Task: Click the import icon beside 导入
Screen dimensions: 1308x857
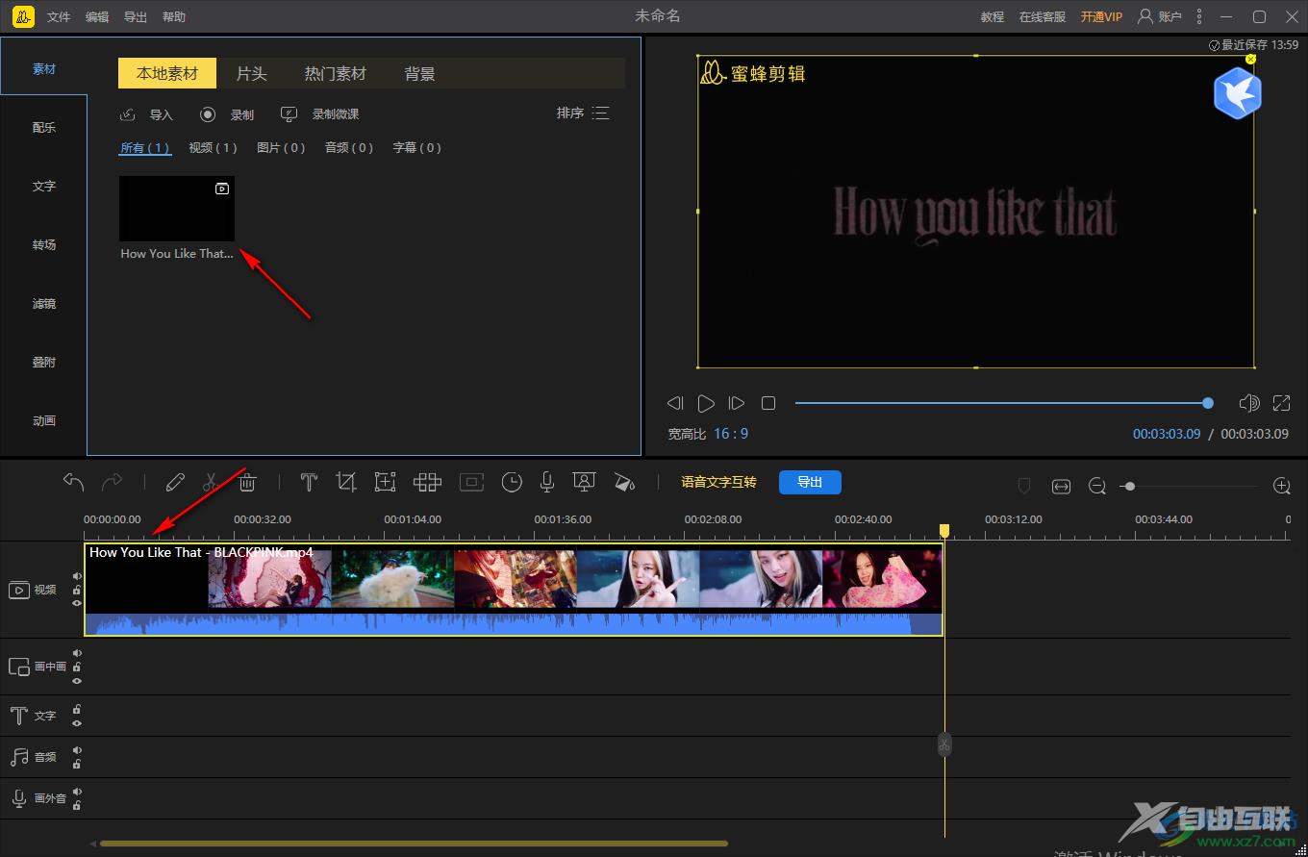Action: 128,114
